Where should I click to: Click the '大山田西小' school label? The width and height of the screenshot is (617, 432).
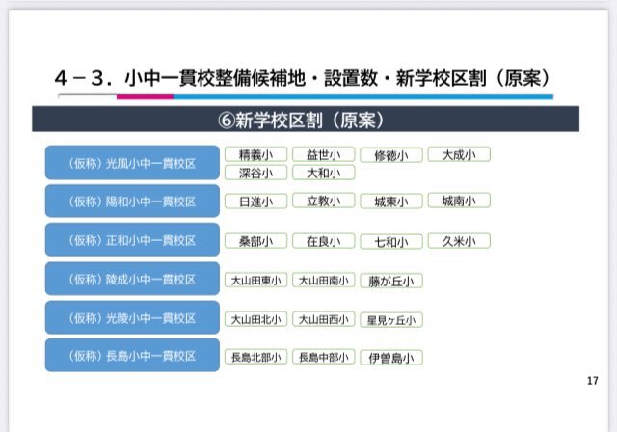(x=324, y=319)
